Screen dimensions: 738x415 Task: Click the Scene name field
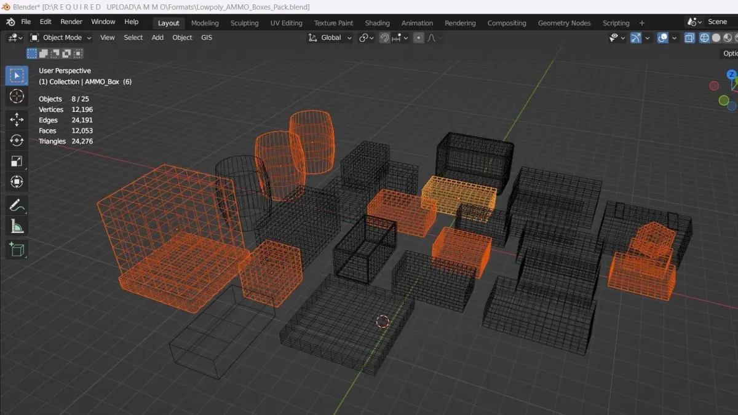click(x=721, y=22)
